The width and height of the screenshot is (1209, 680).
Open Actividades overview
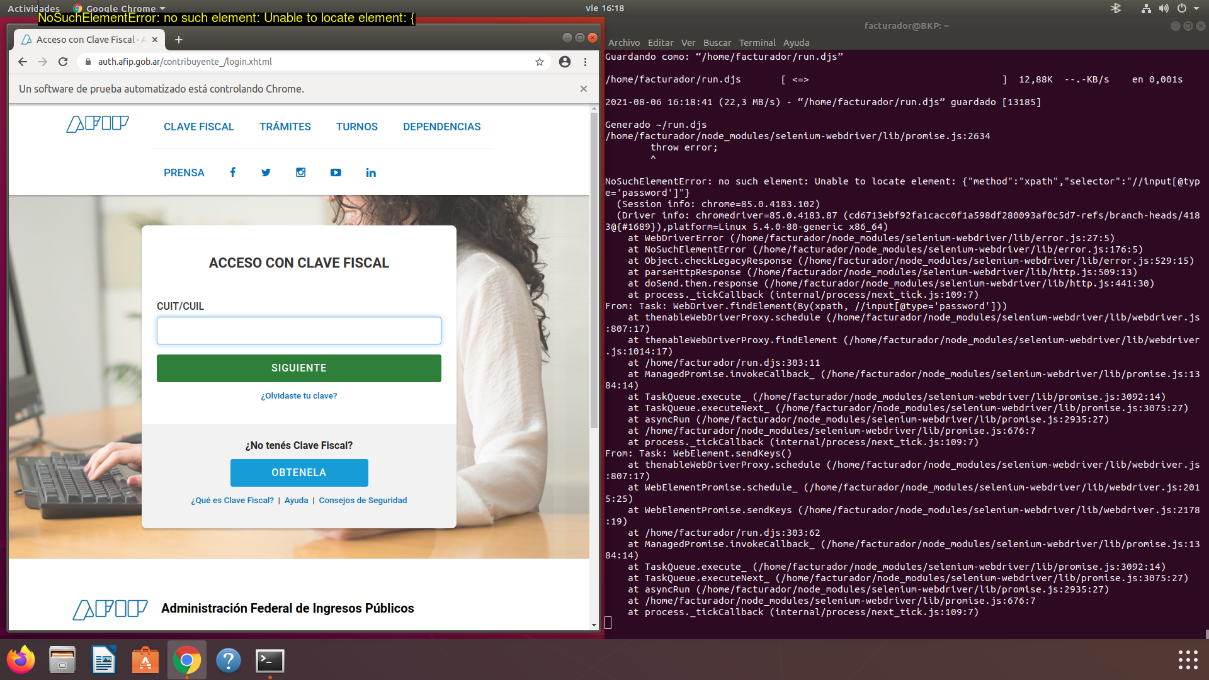(33, 8)
